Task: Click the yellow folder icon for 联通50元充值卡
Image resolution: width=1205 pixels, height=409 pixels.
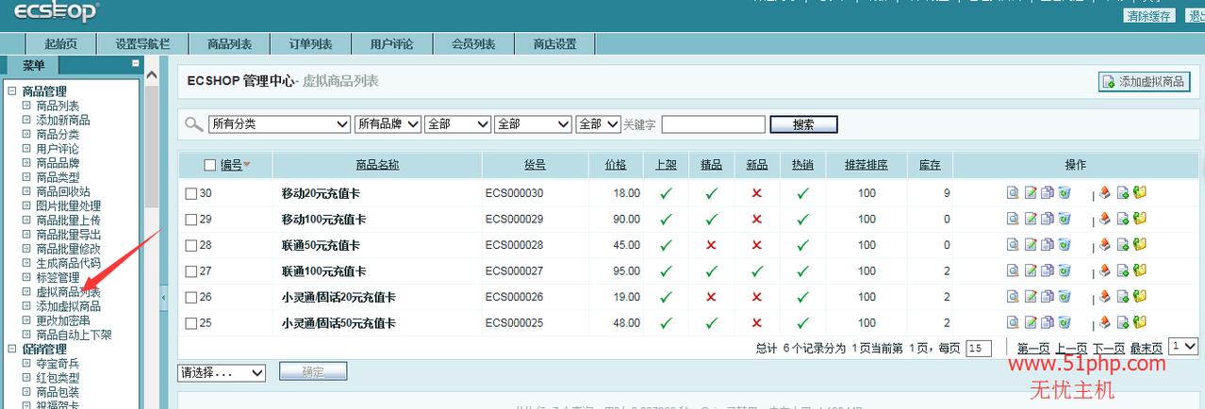Action: [1139, 245]
